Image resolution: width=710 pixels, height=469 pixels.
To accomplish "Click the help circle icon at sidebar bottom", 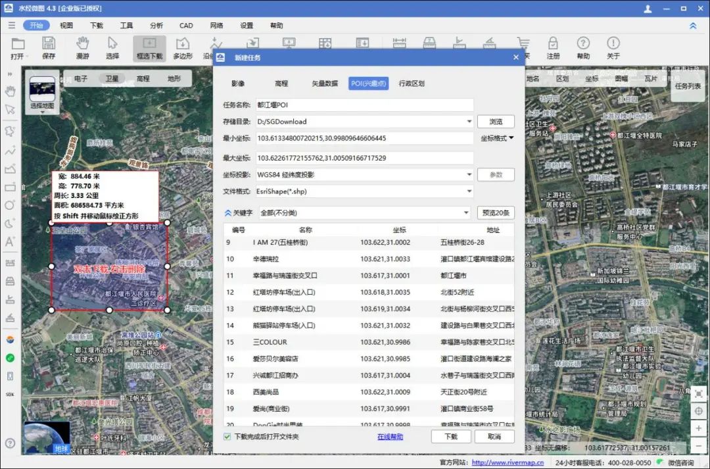I will [x=10, y=443].
